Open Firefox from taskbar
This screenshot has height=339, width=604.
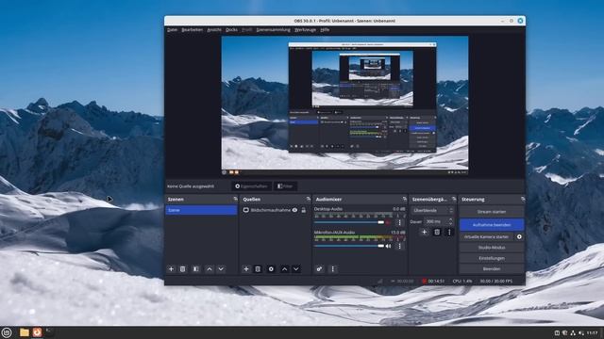point(37,332)
